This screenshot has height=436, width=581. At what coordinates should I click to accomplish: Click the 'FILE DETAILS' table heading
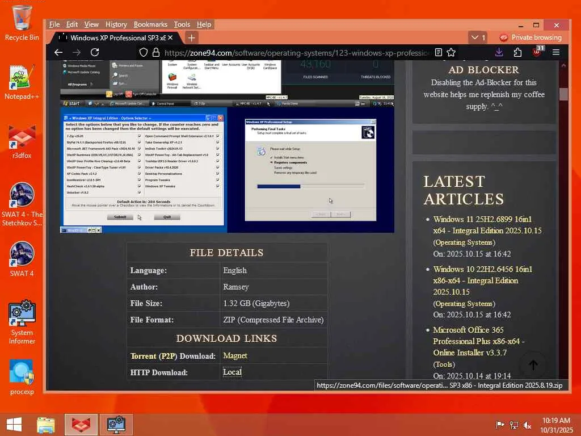point(227,253)
